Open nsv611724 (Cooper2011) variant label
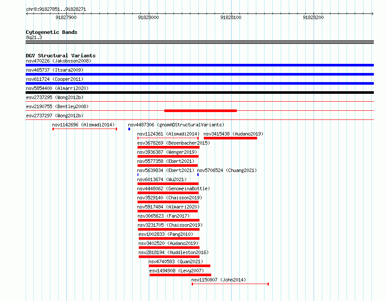386x301 pixels. point(55,79)
